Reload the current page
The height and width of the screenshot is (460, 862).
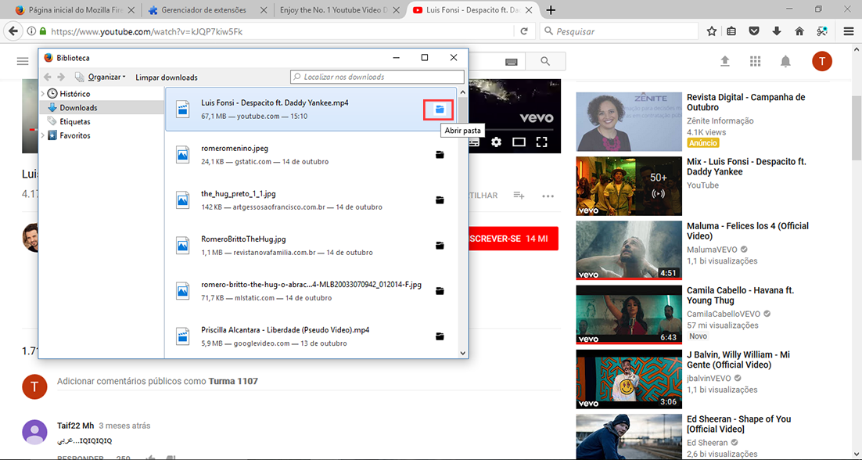click(524, 31)
